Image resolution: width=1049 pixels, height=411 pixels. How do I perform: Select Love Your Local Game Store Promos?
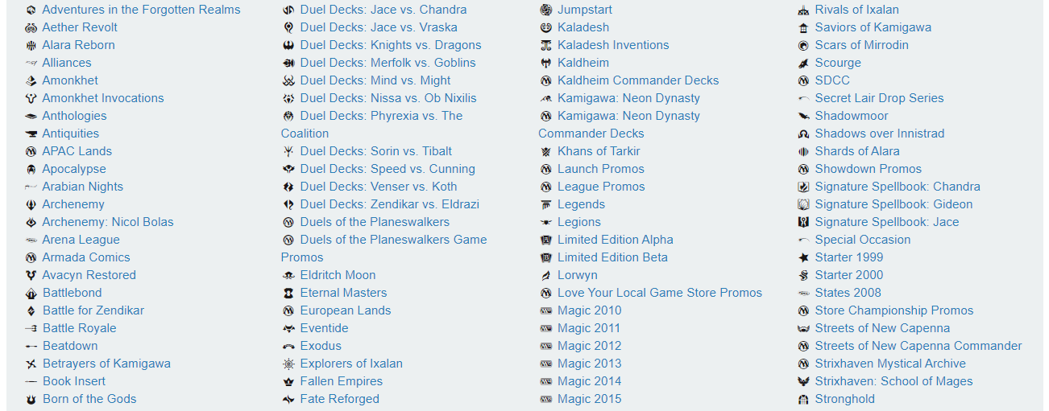[660, 293]
